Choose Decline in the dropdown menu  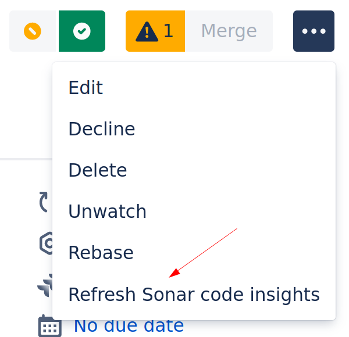(x=102, y=129)
